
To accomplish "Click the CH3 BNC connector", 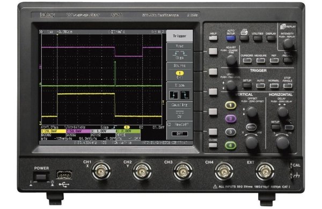I will (182, 171).
